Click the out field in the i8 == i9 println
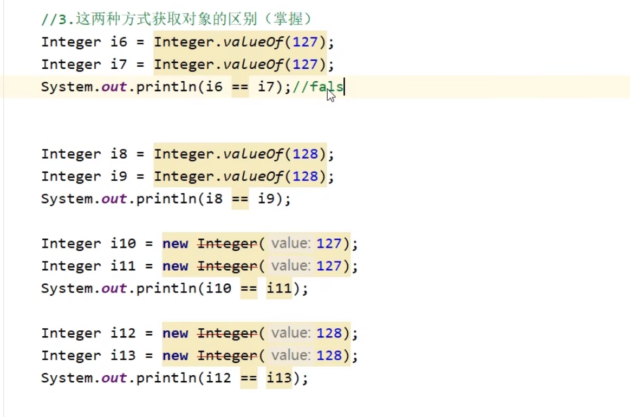630x417 pixels. pos(114,199)
